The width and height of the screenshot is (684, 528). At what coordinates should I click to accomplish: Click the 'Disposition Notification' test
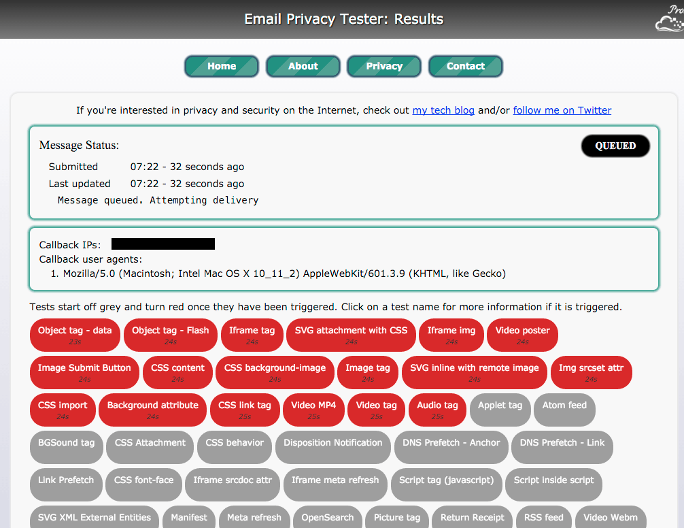(332, 447)
